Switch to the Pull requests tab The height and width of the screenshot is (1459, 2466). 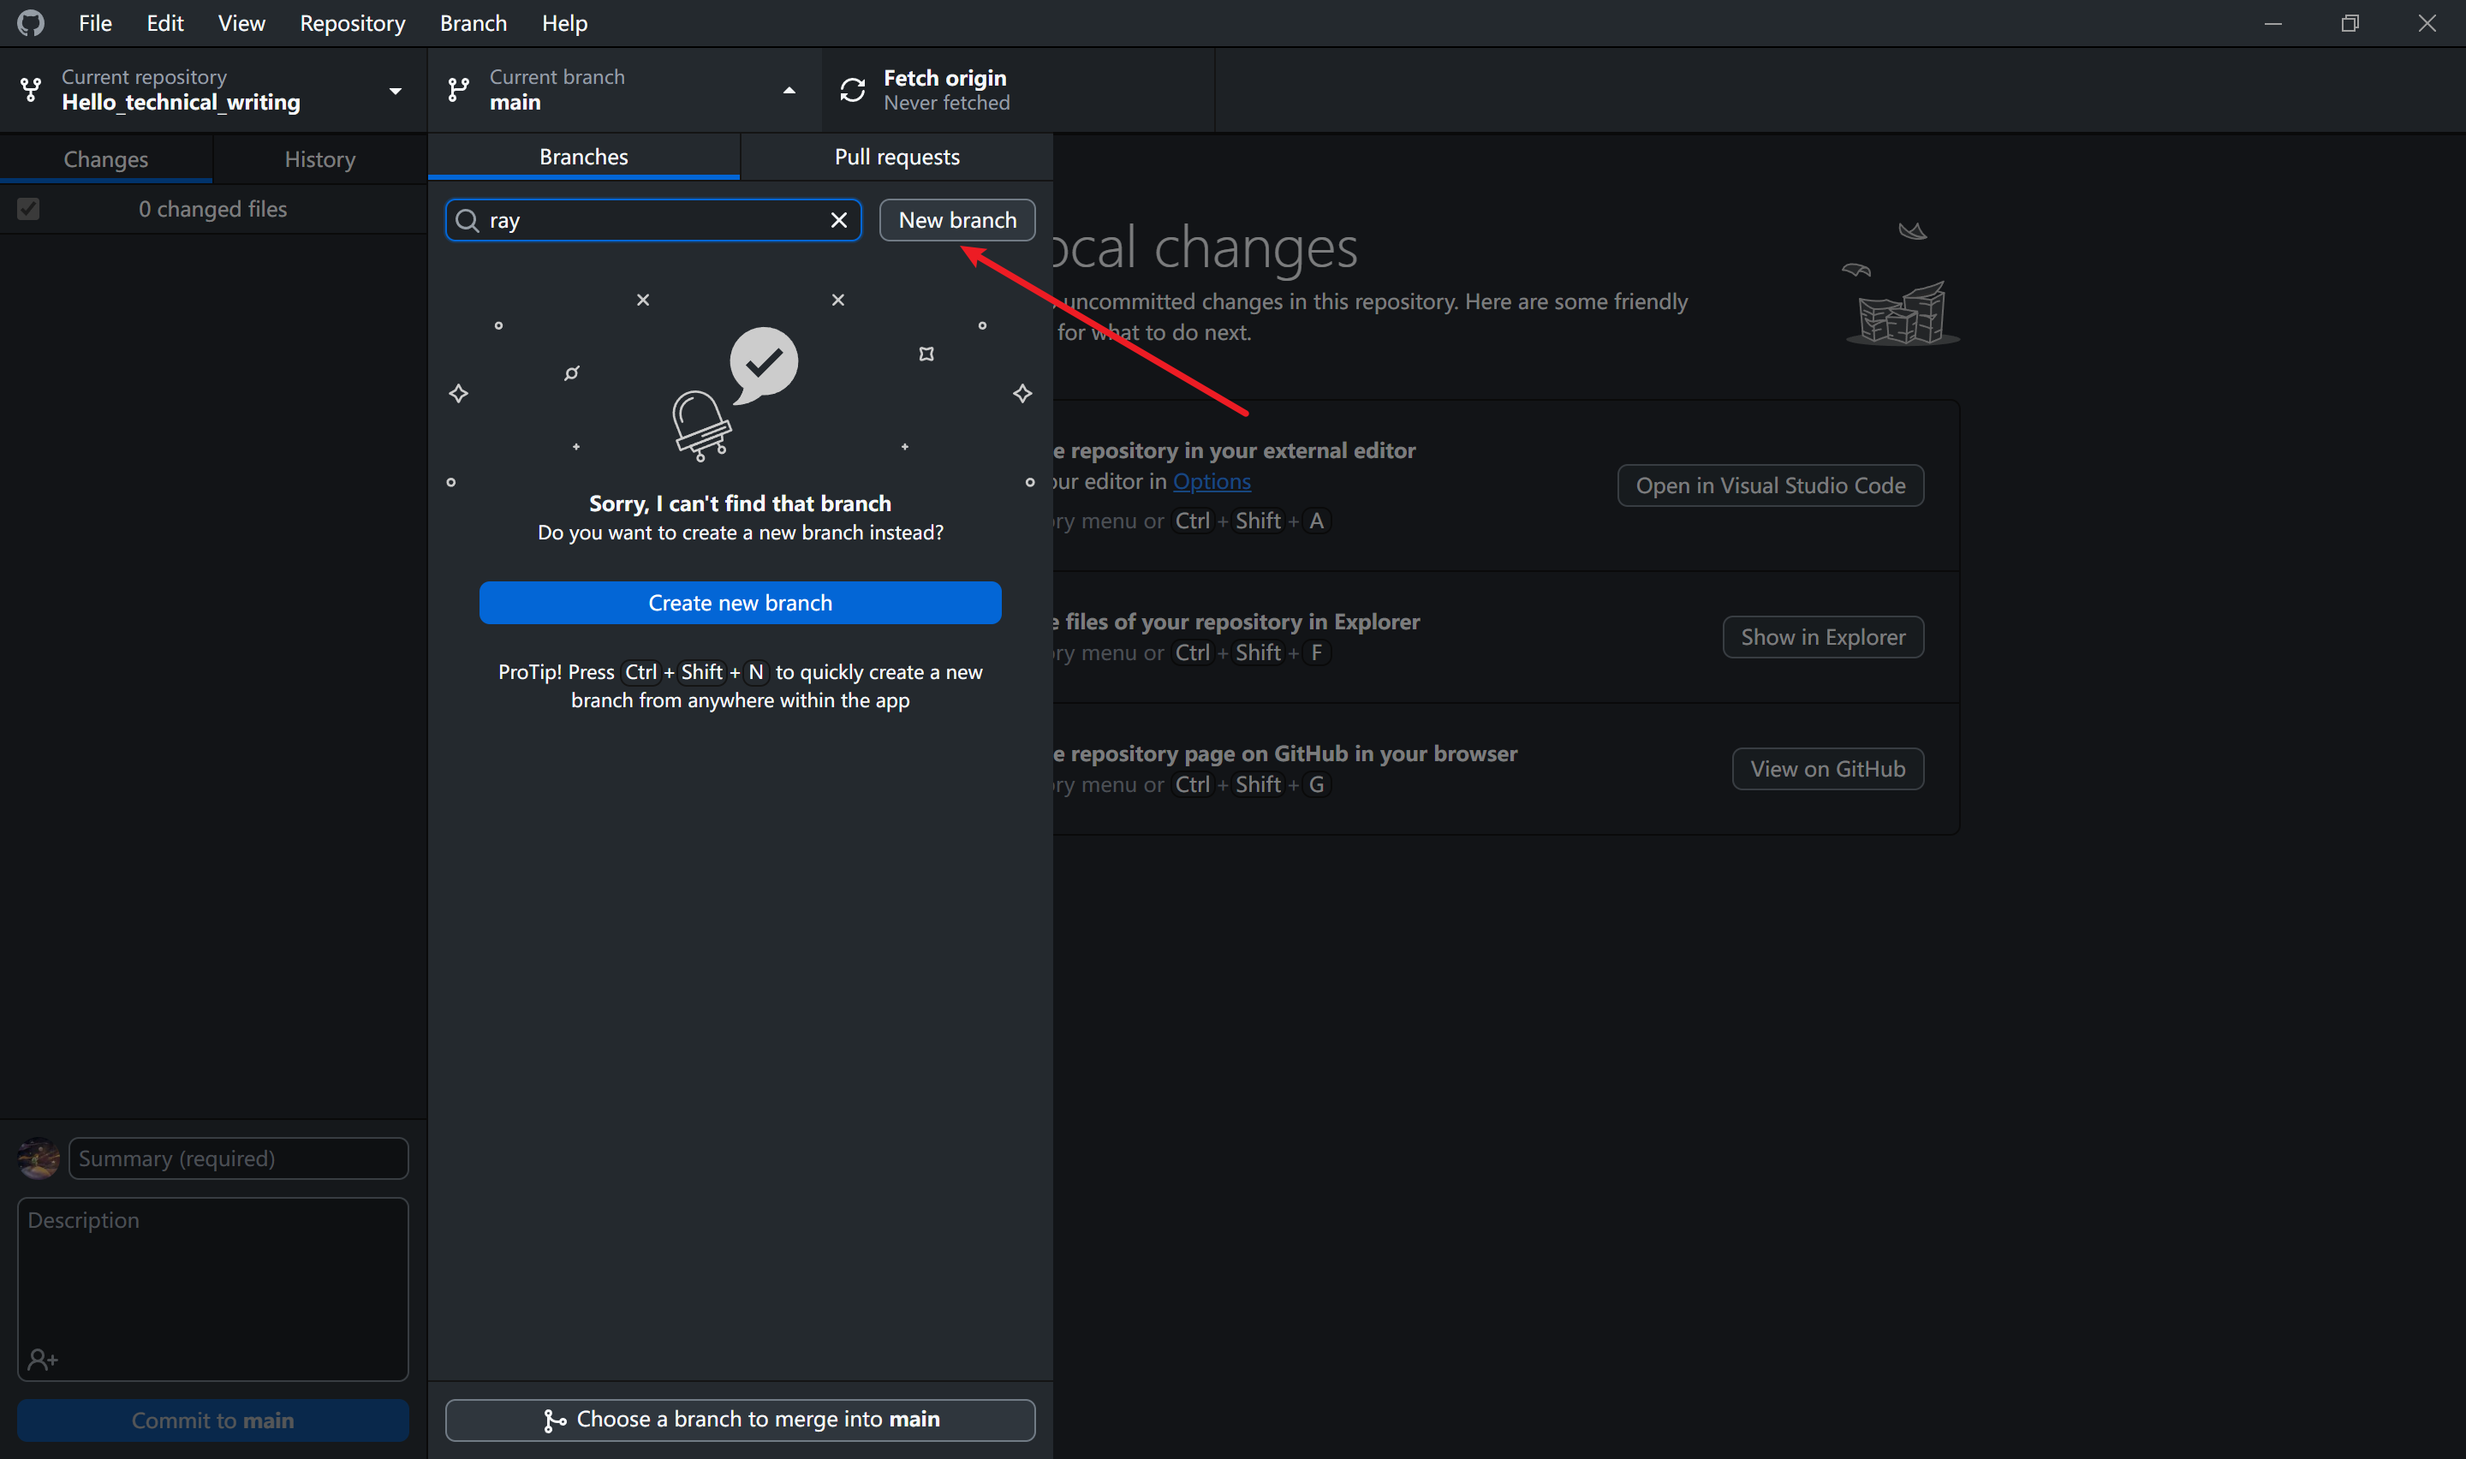[x=896, y=157]
